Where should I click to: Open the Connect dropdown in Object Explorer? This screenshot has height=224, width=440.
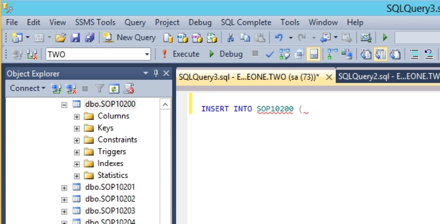[x=28, y=88]
